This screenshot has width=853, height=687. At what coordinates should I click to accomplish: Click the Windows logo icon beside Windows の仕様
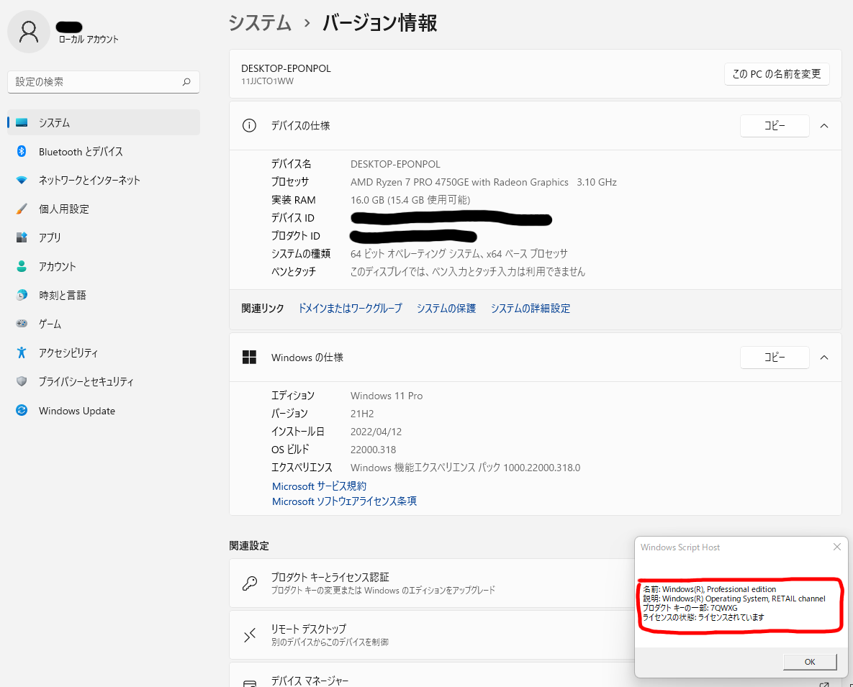[249, 358]
